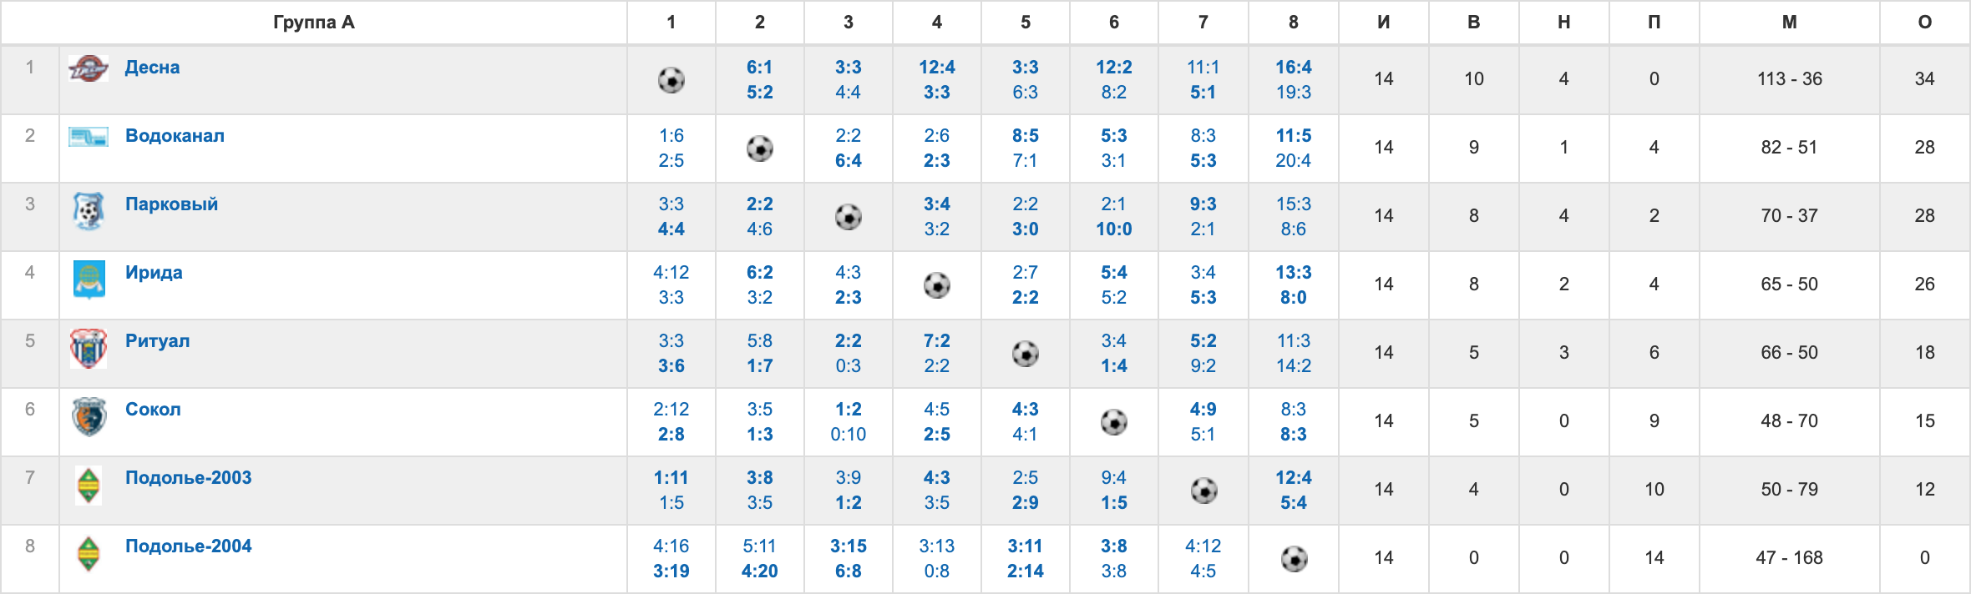1971x594 pixels.
Task: Click the Парковый team crest icon
Action: (89, 211)
